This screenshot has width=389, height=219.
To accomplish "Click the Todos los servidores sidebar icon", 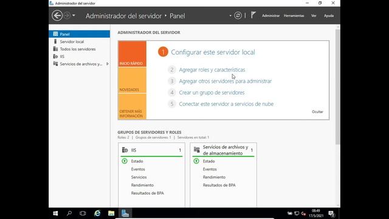I will pyautogui.click(x=55, y=49).
